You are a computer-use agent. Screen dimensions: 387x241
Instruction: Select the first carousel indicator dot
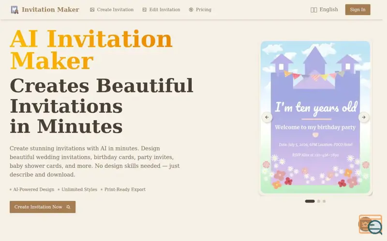pyautogui.click(x=310, y=201)
